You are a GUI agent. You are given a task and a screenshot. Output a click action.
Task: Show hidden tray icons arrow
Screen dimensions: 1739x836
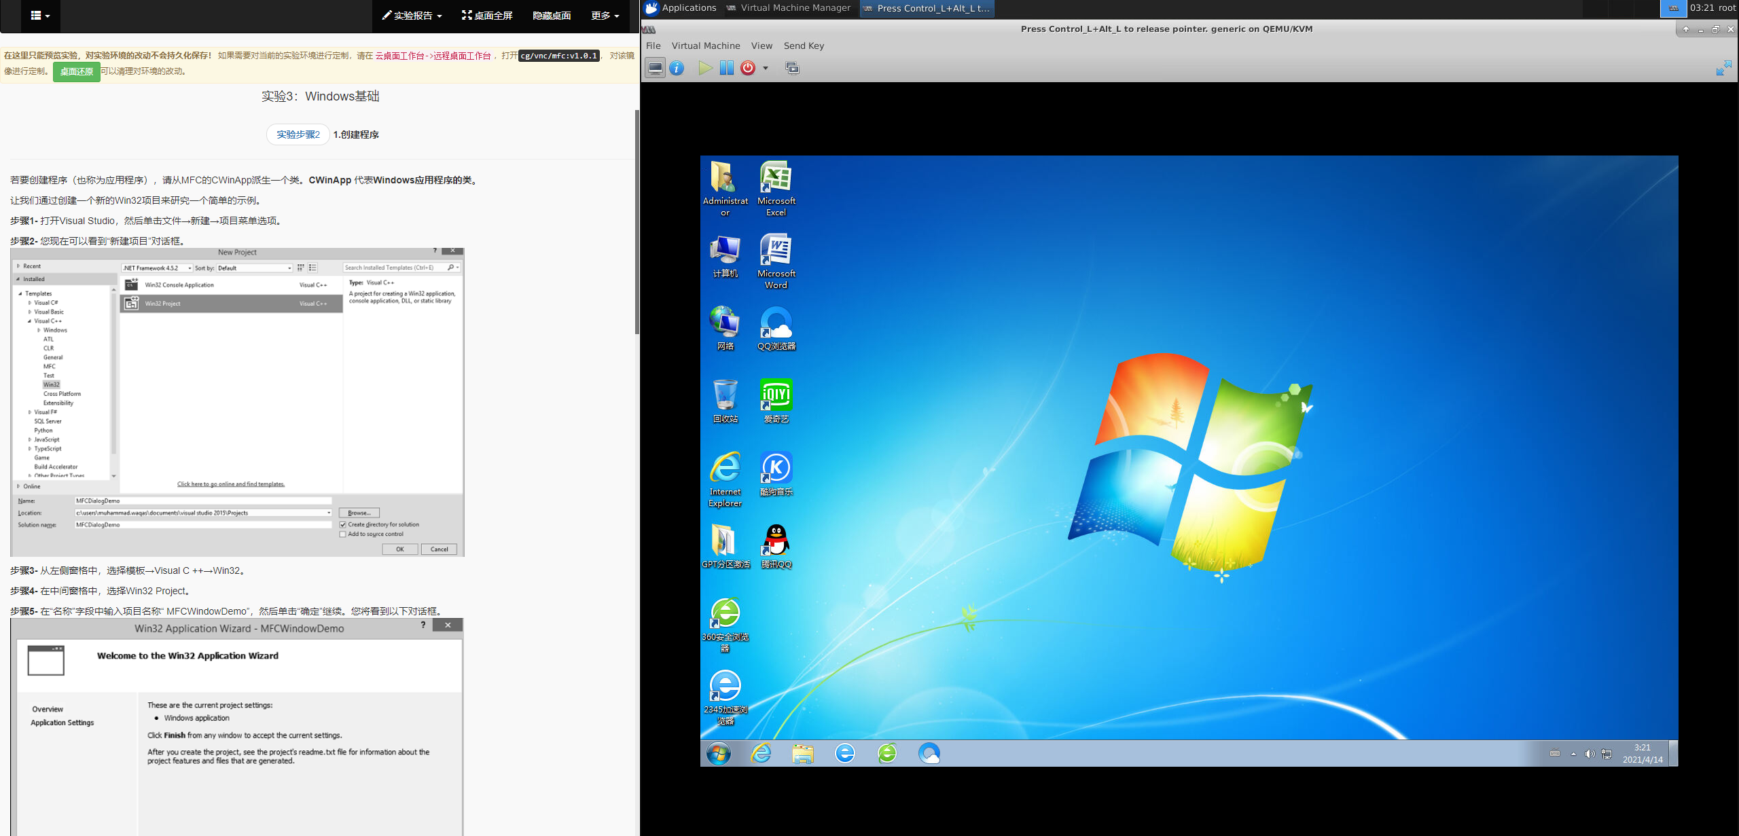click(x=1573, y=754)
